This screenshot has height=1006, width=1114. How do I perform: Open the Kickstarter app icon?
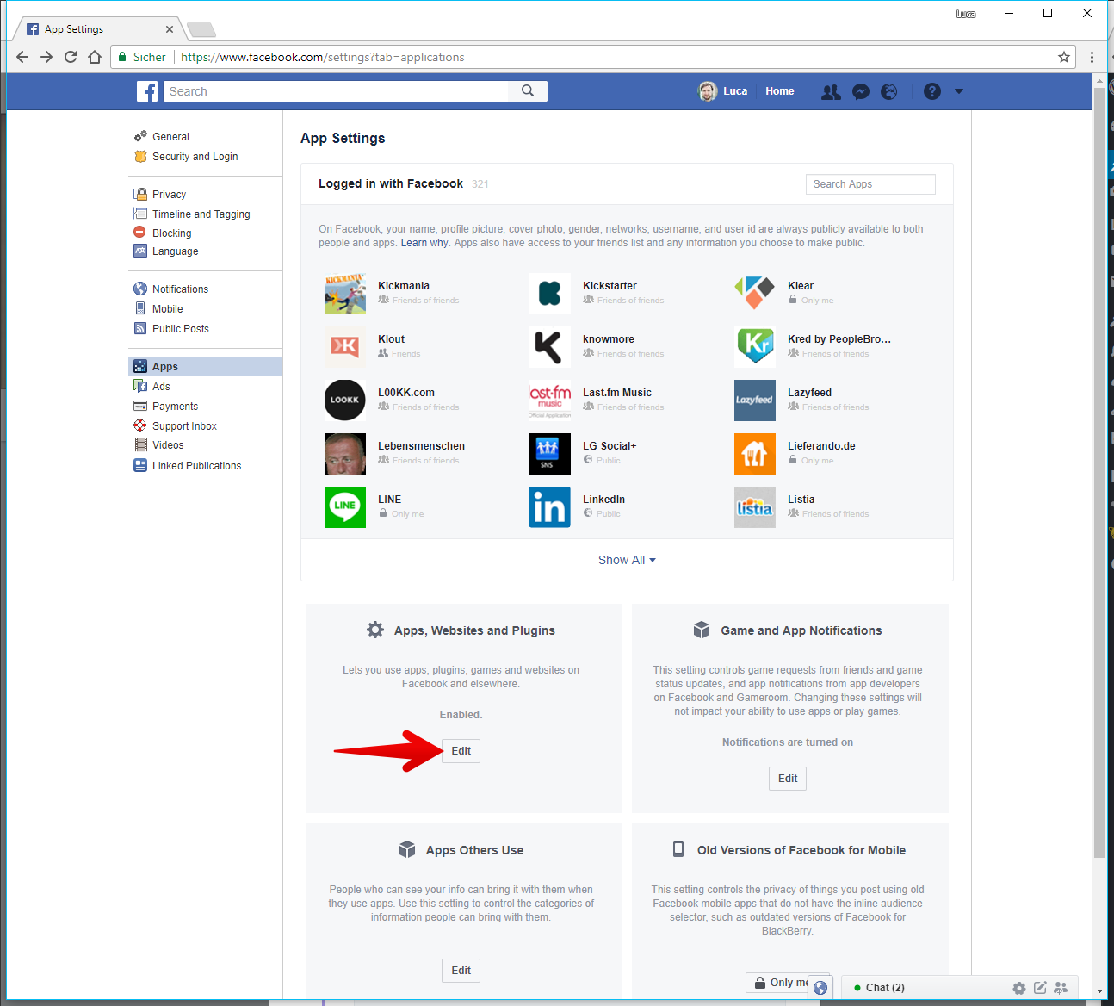(x=550, y=294)
